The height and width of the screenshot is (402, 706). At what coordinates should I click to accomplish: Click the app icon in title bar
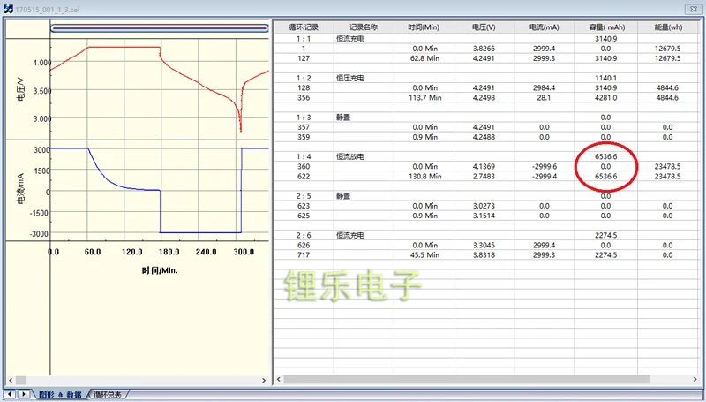[8, 9]
